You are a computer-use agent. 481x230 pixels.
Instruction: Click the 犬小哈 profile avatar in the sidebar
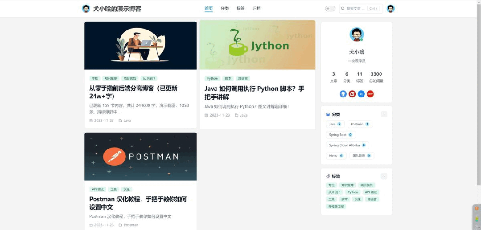[357, 34]
